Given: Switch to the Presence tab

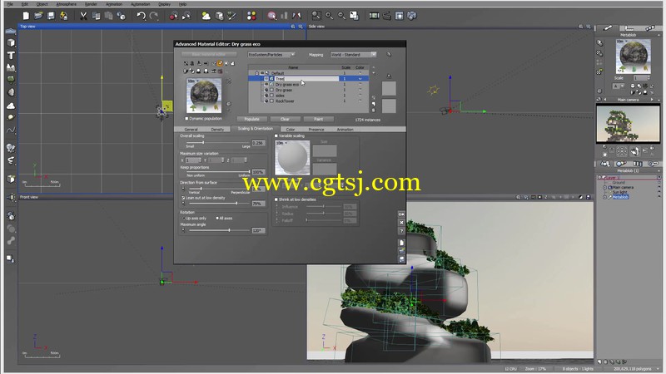Looking at the screenshot, I should (316, 129).
